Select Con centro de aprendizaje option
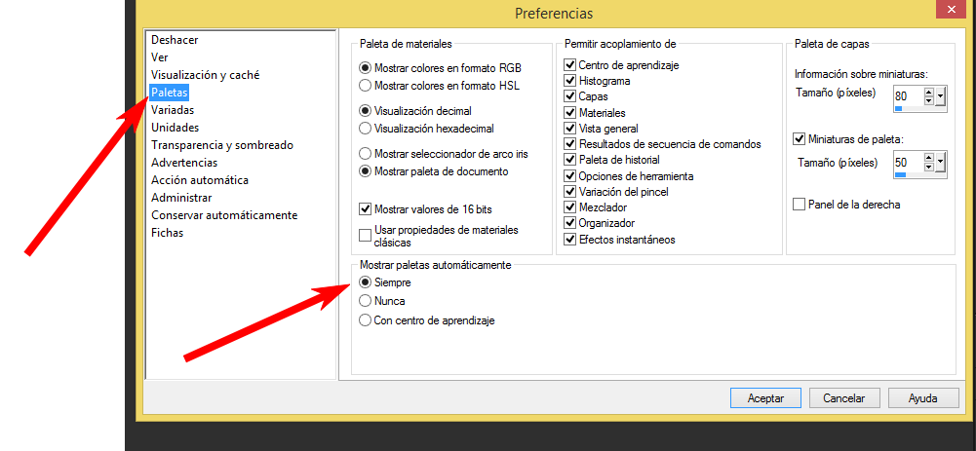 click(427, 321)
